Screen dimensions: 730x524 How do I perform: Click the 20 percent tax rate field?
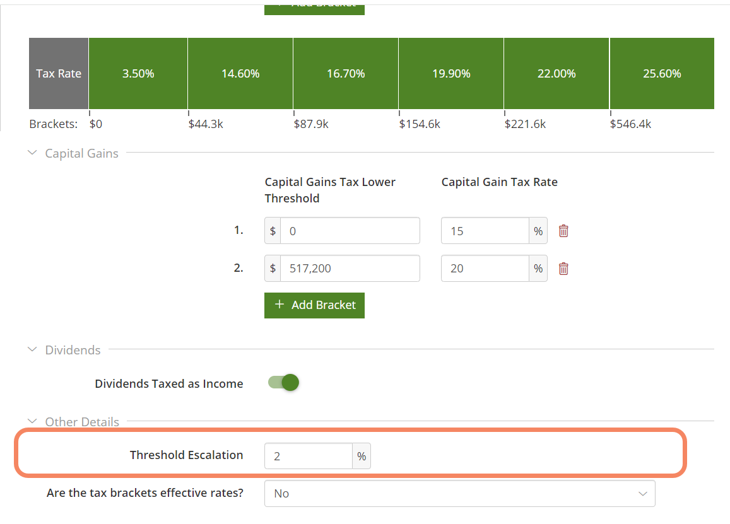point(485,269)
